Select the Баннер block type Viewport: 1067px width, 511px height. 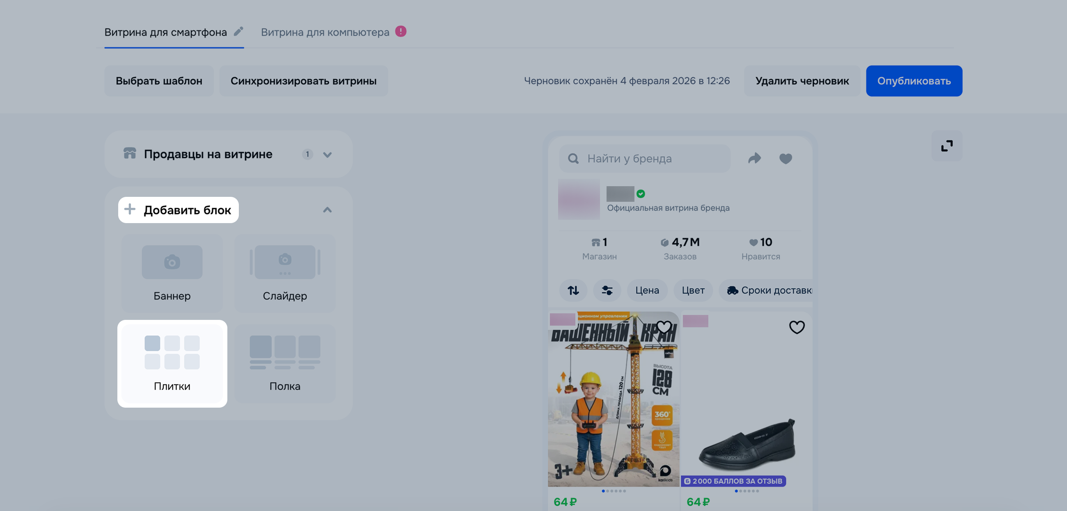172,273
